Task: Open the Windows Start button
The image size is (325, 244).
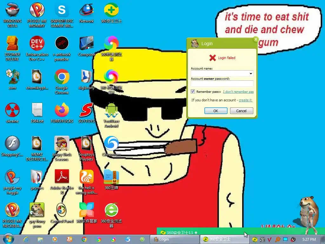Action: [8, 239]
